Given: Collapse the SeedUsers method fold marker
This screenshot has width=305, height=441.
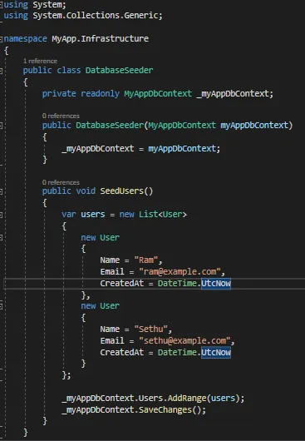Looking at the screenshot, I should point(1,191).
